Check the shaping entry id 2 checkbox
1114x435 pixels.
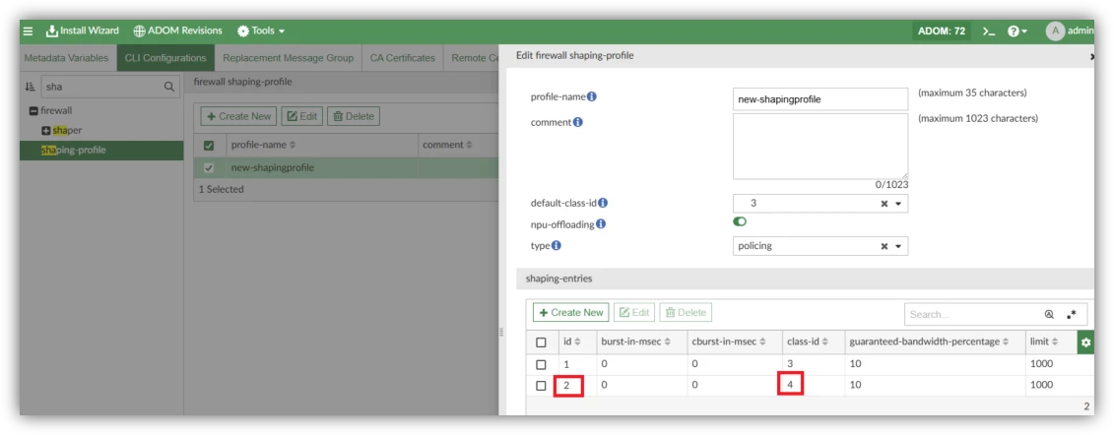point(542,386)
